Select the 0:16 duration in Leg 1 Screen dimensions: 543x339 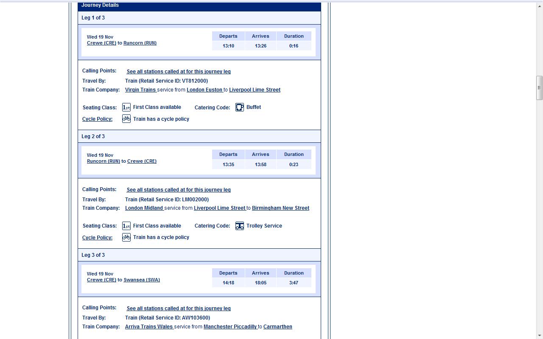tap(294, 46)
